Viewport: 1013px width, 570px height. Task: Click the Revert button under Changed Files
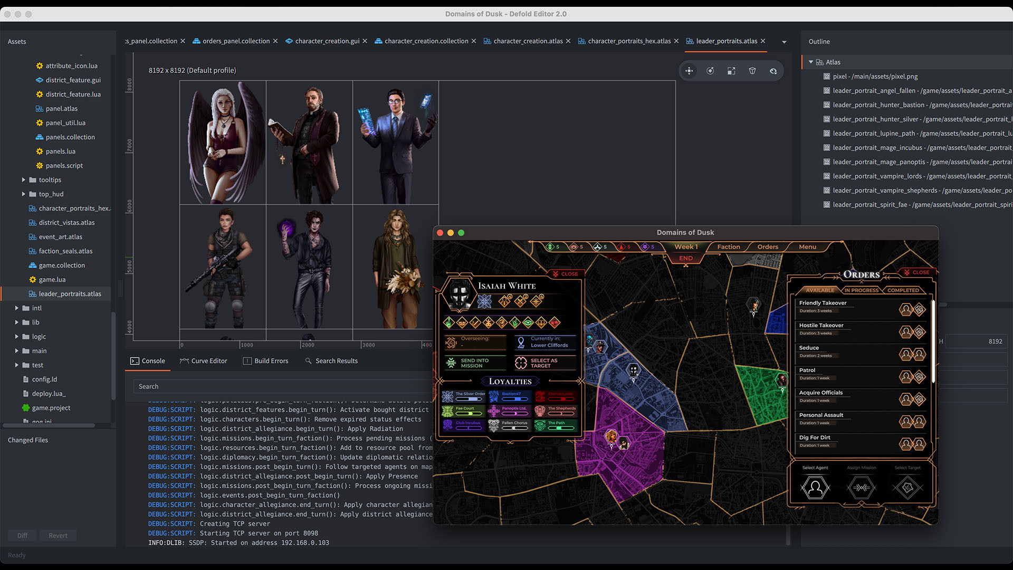(58, 535)
